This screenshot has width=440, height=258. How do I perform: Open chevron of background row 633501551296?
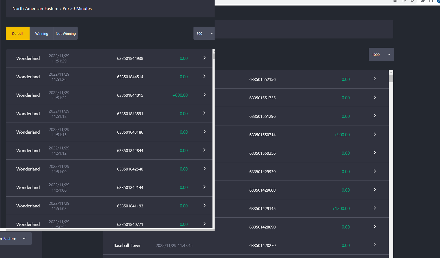pos(375,116)
